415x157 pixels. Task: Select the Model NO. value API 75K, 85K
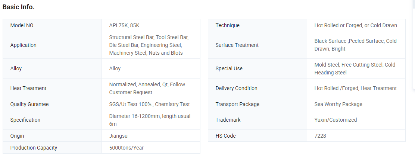[x=124, y=25]
